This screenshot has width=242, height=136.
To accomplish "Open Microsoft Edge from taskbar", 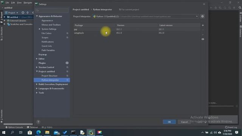I will pyautogui.click(x=39, y=133).
